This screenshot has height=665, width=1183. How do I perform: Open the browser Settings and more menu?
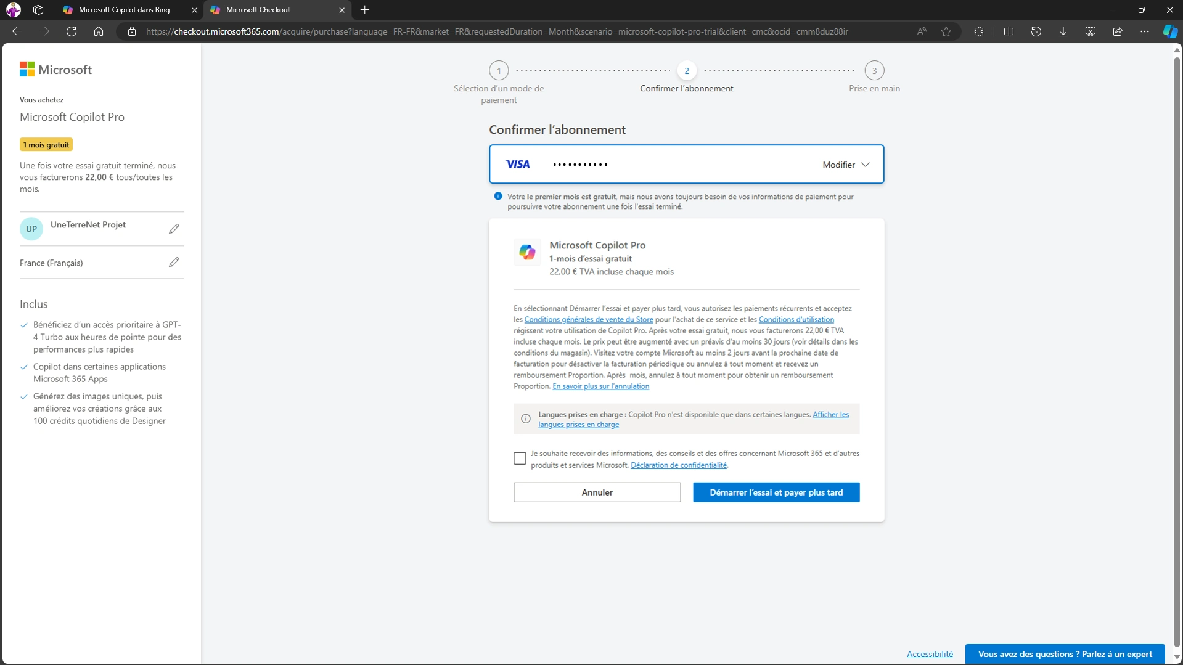[x=1144, y=31]
